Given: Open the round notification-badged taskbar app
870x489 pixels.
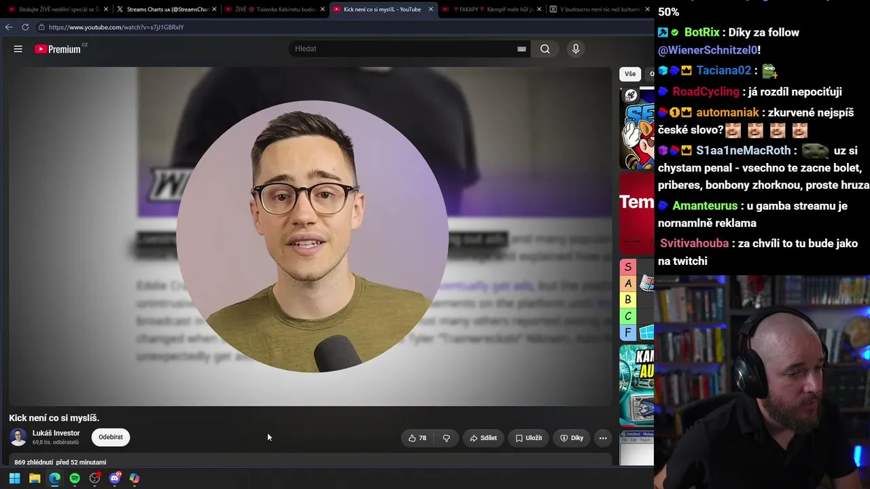Looking at the screenshot, I should tap(94, 478).
